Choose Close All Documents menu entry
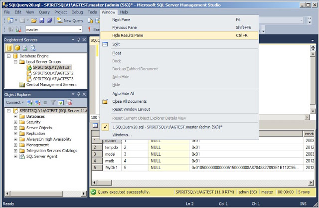Image resolution: width=319 pixels, height=208 pixels. (x=179, y=101)
